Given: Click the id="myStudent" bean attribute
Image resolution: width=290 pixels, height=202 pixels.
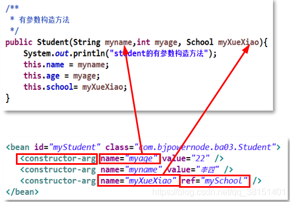Looking at the screenshot, I should (x=68, y=147).
